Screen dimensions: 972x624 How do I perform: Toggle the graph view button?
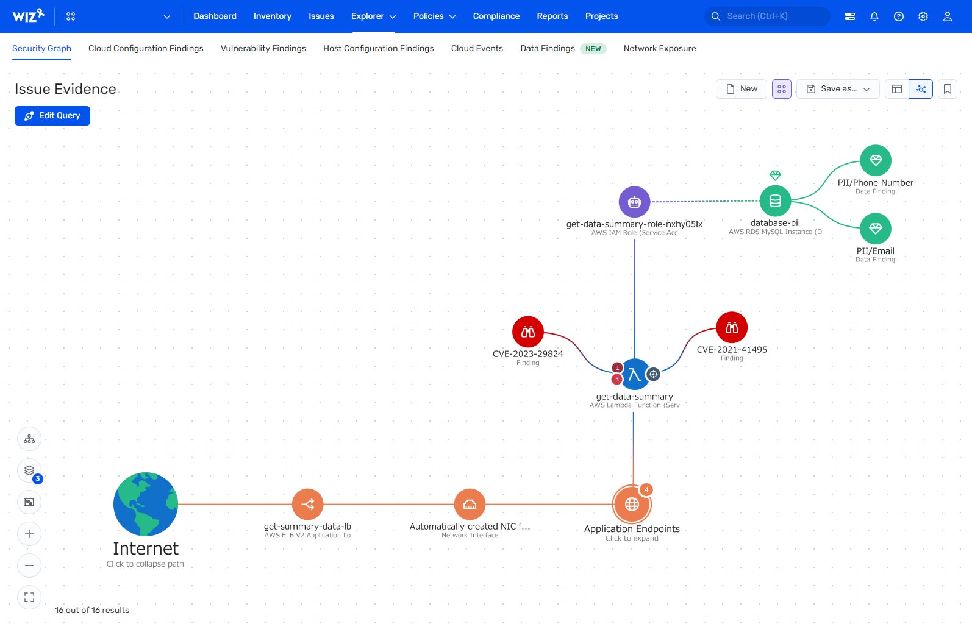tap(921, 89)
